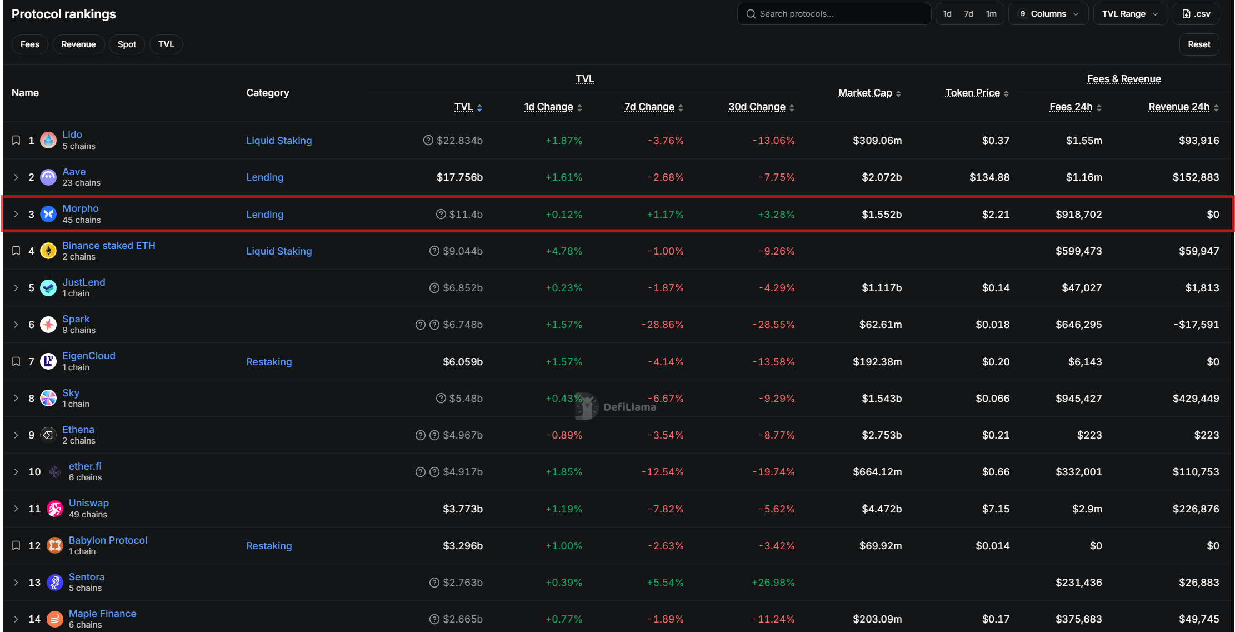Select the Revenue filter chip
This screenshot has width=1235, height=632.
[x=78, y=44]
